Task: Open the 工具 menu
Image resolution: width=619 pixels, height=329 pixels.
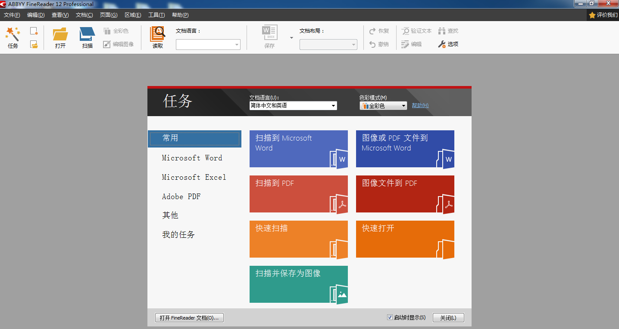Action: coord(156,15)
